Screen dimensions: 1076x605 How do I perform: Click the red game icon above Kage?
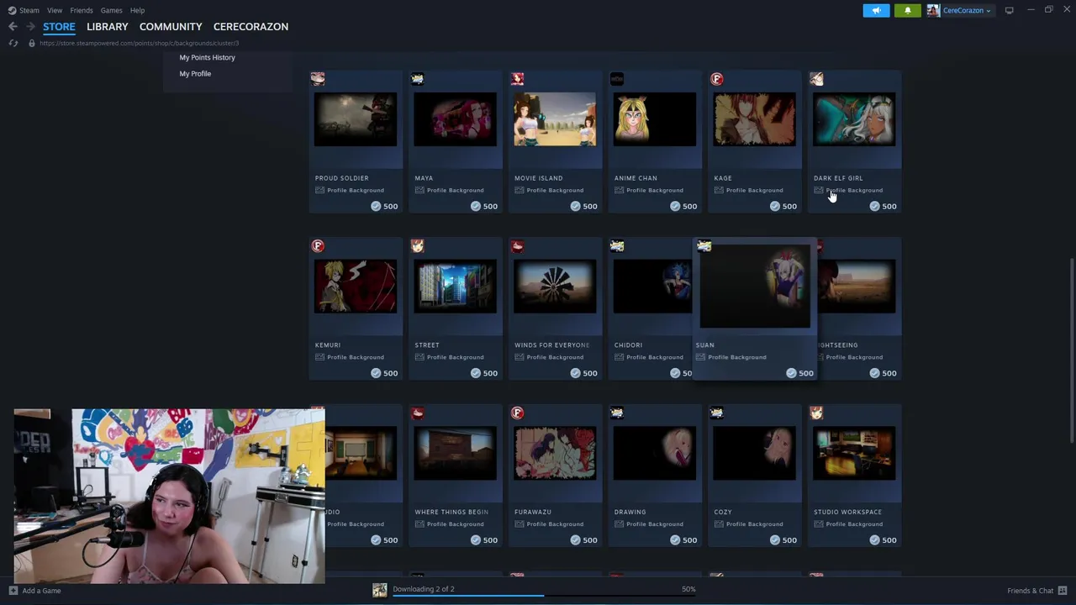click(717, 79)
